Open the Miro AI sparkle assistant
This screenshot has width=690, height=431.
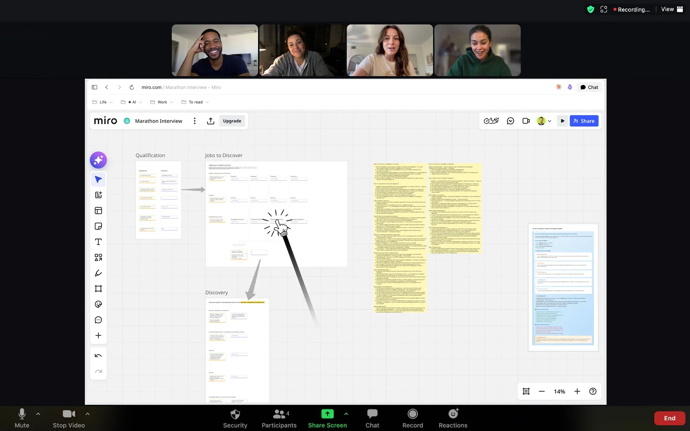point(98,160)
